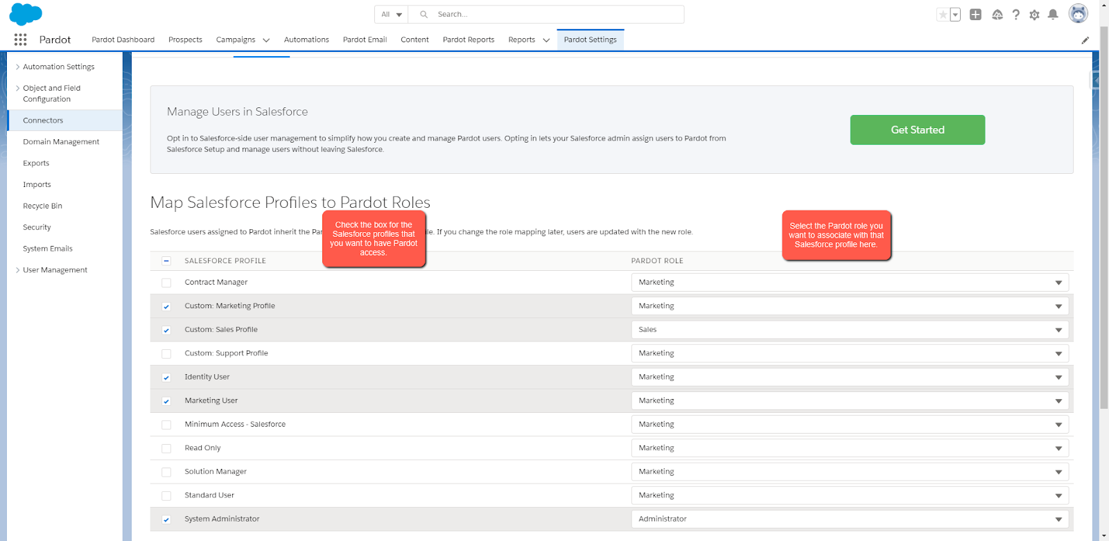The image size is (1109, 541).
Task: Open role dropdown for Read Only
Action: pos(850,447)
